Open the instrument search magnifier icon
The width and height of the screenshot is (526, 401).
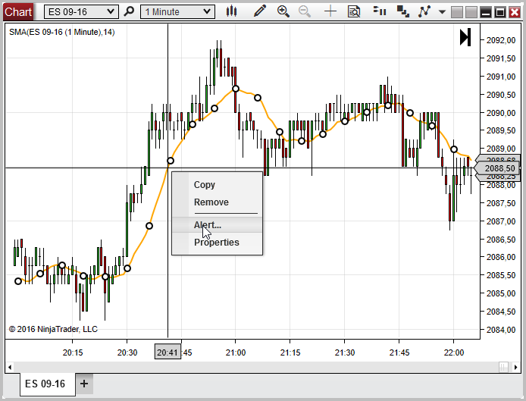click(130, 12)
